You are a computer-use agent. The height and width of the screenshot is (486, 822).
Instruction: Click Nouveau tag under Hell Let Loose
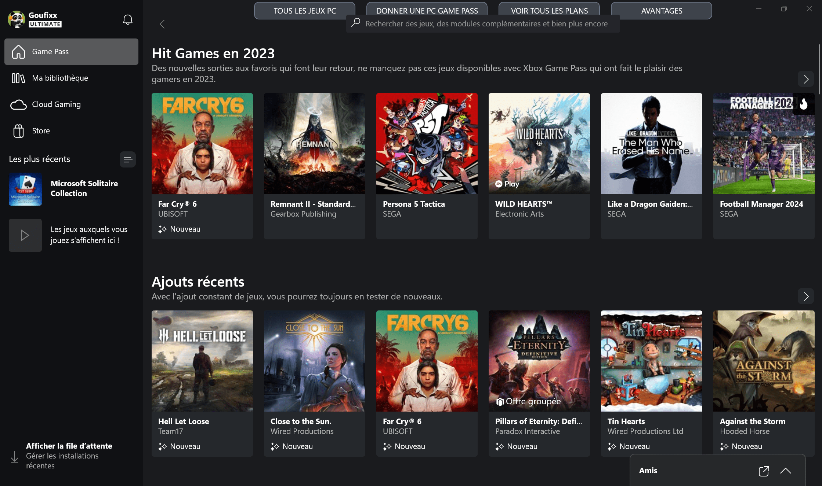(x=180, y=446)
